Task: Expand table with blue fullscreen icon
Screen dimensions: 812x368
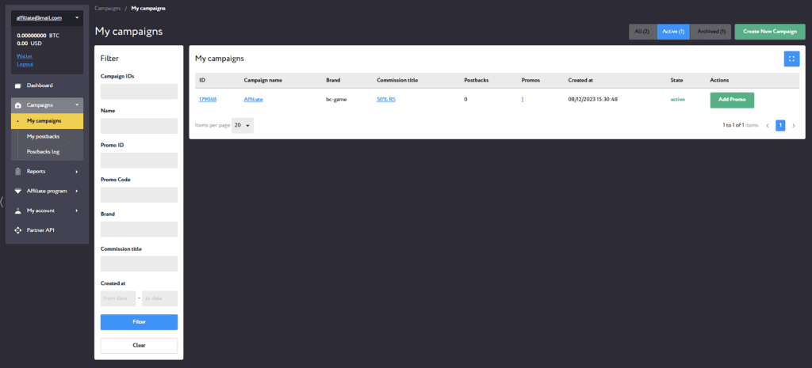Action: click(791, 59)
